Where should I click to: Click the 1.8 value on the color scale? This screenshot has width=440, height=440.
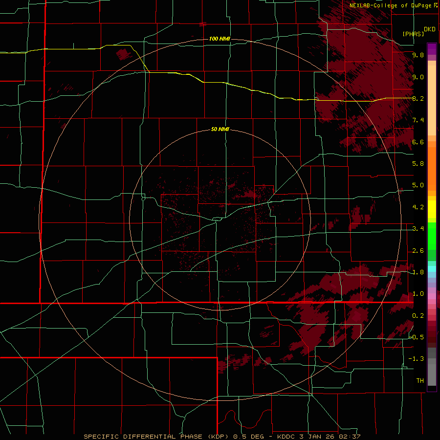coord(418,272)
